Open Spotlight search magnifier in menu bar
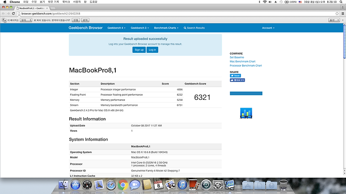The image size is (346, 194). tap(341, 2)
